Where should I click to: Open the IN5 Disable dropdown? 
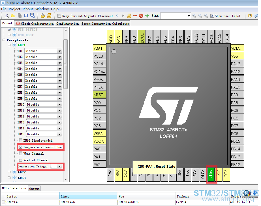[59, 75]
